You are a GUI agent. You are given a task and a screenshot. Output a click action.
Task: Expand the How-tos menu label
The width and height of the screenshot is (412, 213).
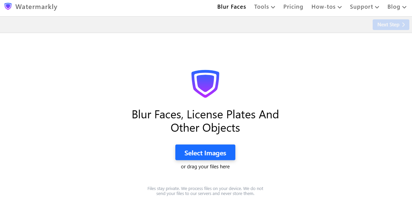coord(323,7)
